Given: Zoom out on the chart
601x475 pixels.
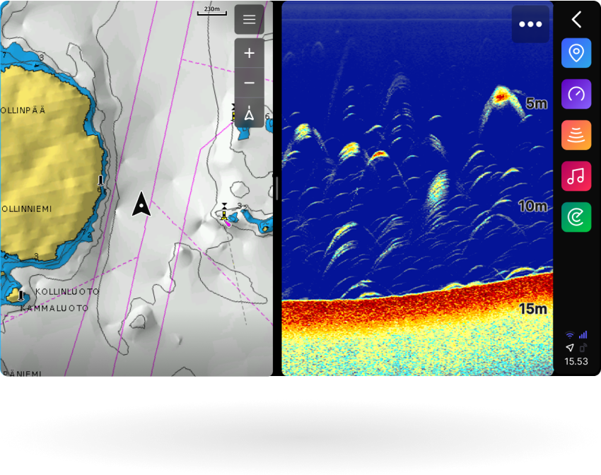Looking at the screenshot, I should [249, 83].
